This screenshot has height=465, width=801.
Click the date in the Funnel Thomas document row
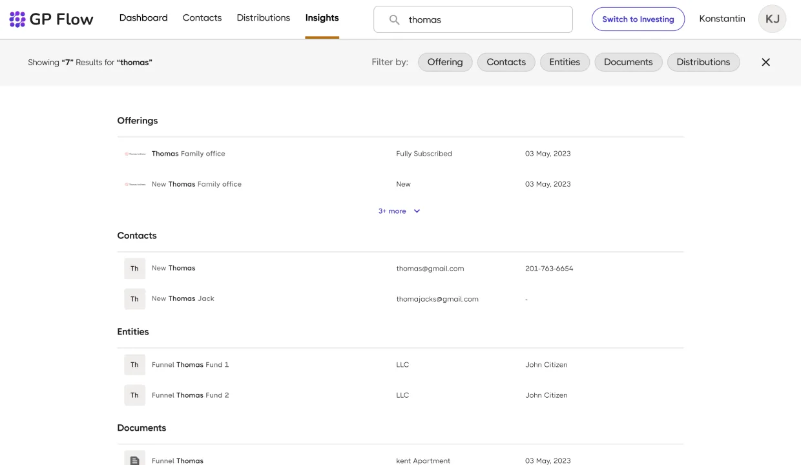click(548, 460)
